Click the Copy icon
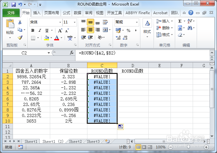The width and height of the screenshot is (217, 153). pos(20,30)
